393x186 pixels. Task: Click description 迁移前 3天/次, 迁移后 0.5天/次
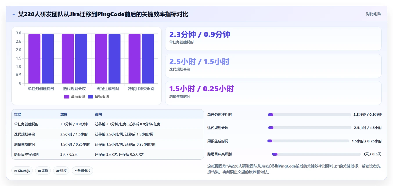[119, 155]
